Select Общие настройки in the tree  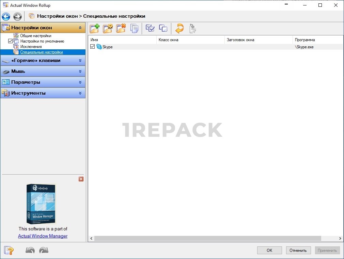pos(35,36)
